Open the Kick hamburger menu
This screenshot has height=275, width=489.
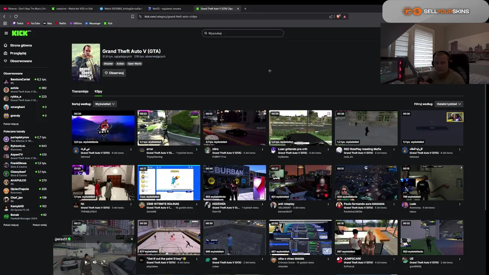(x=6, y=33)
